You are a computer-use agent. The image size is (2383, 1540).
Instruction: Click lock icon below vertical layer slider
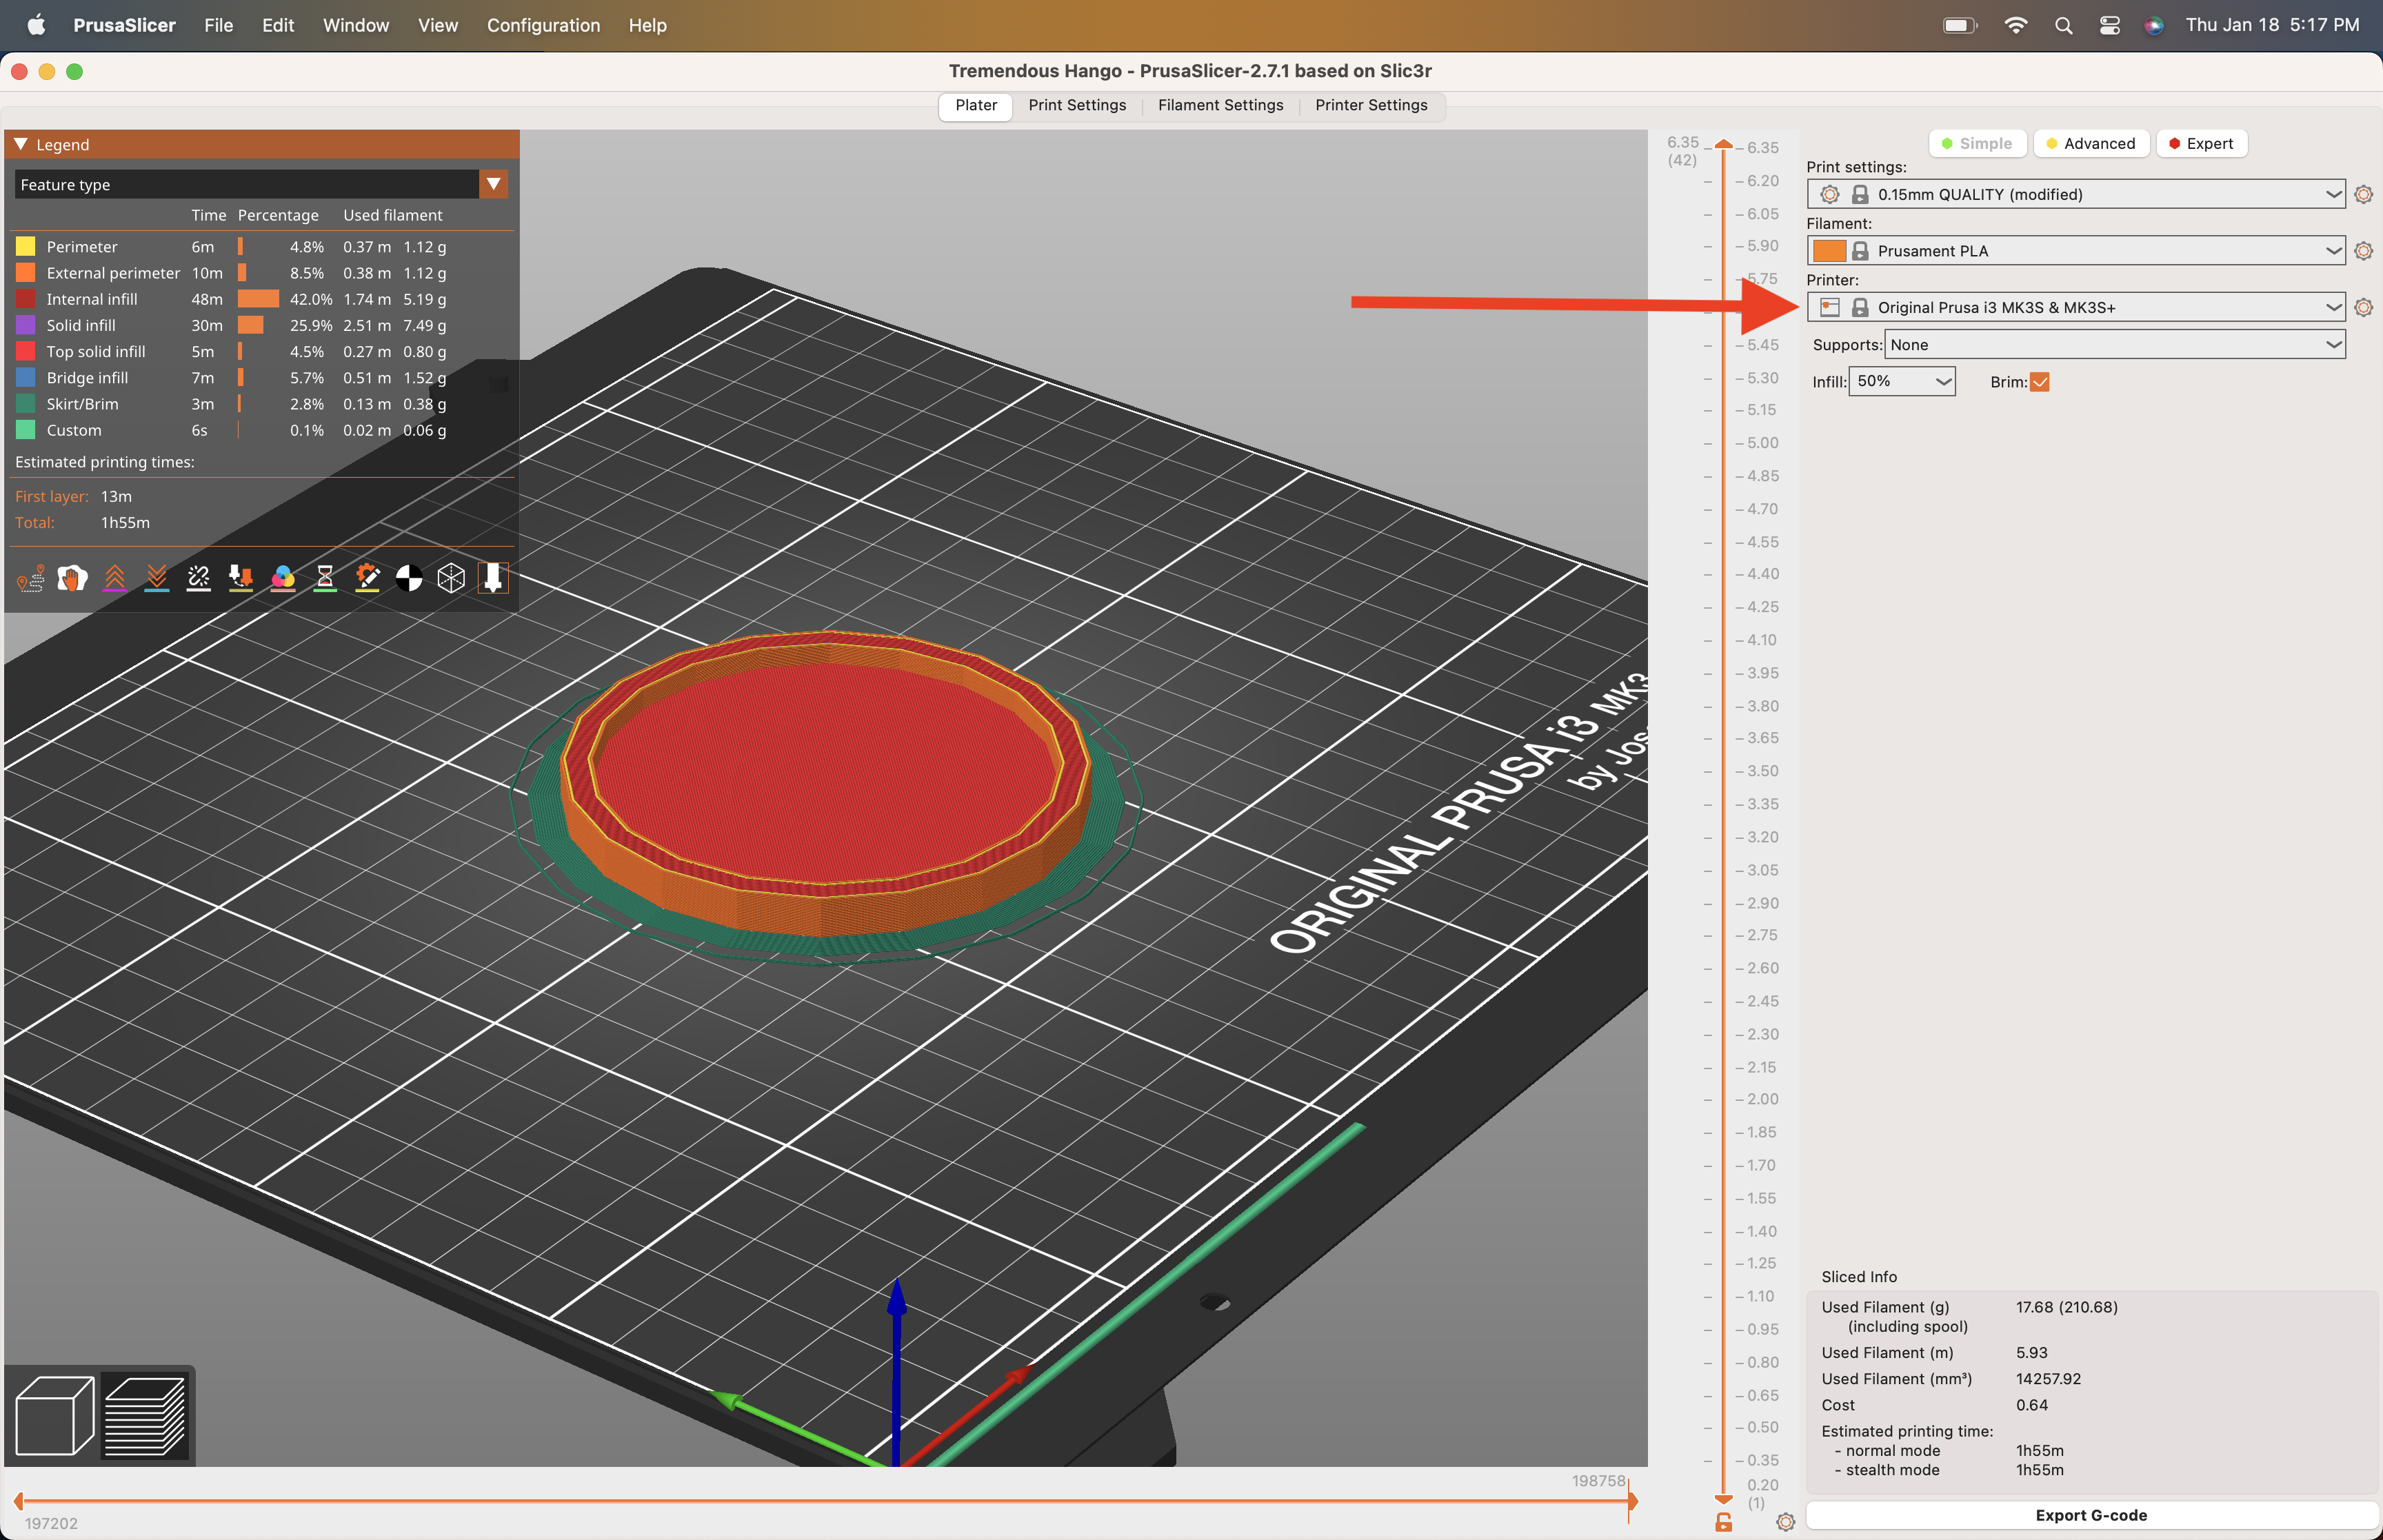(x=1723, y=1522)
